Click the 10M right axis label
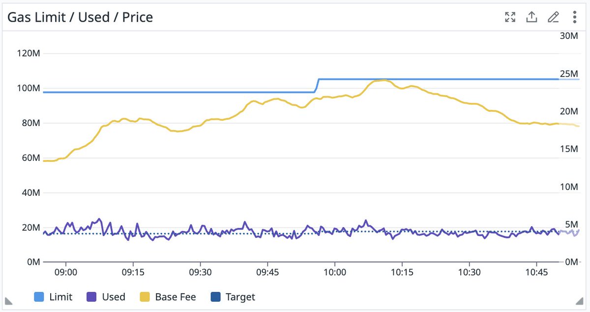This screenshot has width=590, height=312. point(568,187)
